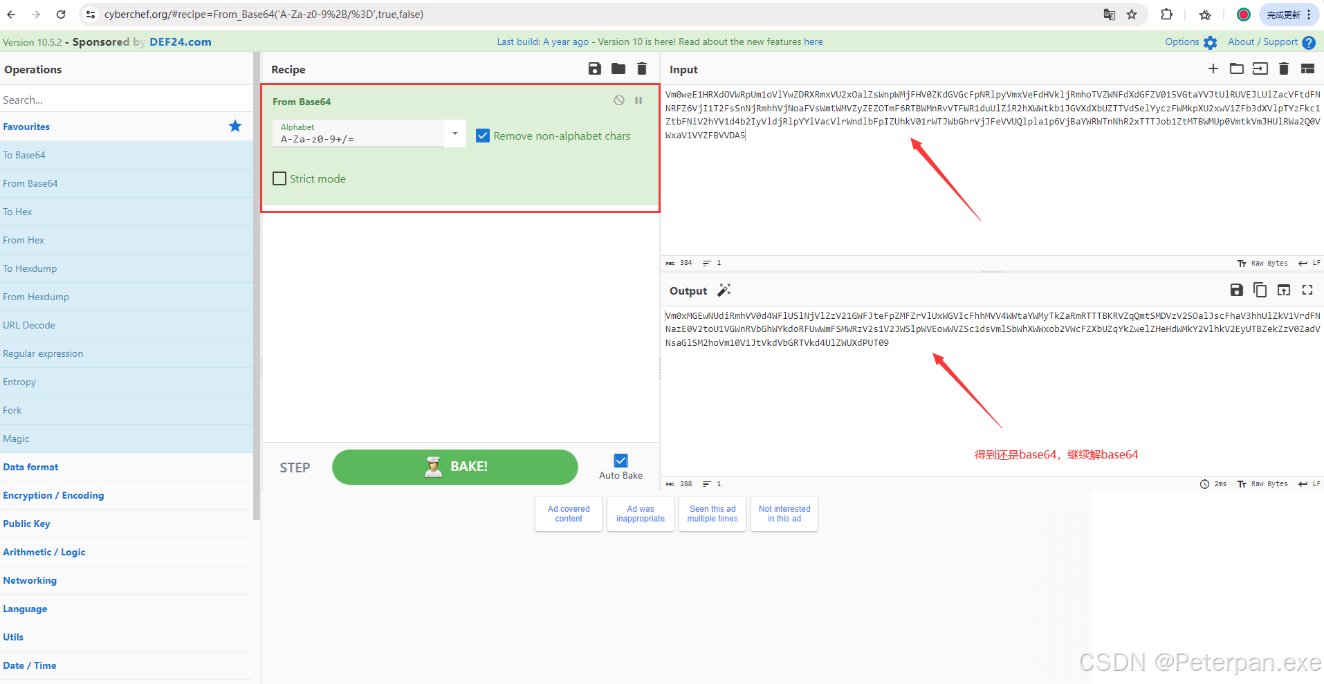Expand the Date / Time category
The height and width of the screenshot is (684, 1324).
126,665
